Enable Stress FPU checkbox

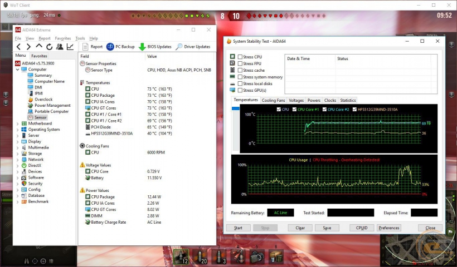(240, 64)
